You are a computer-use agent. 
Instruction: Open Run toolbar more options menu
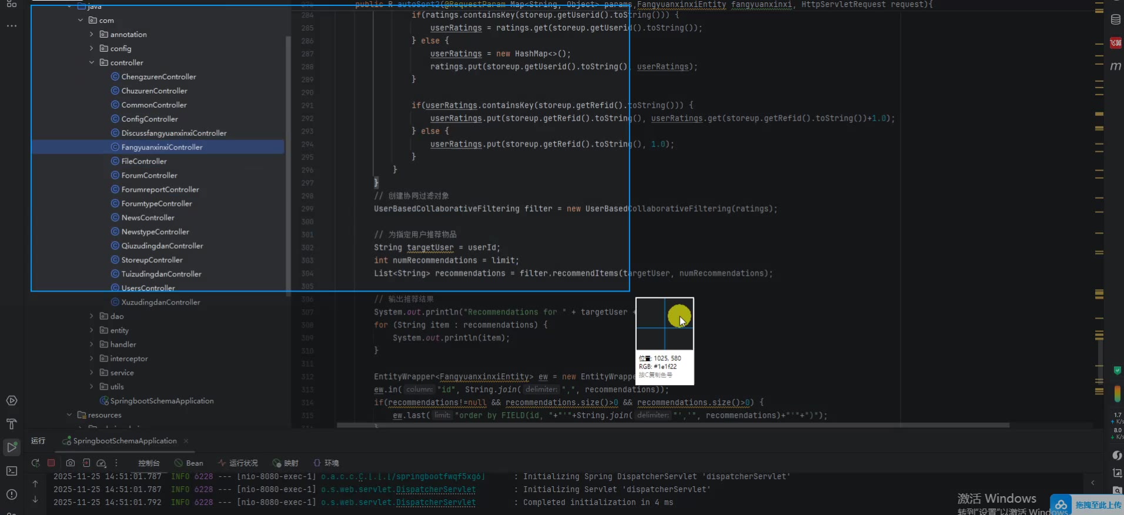coord(116,463)
